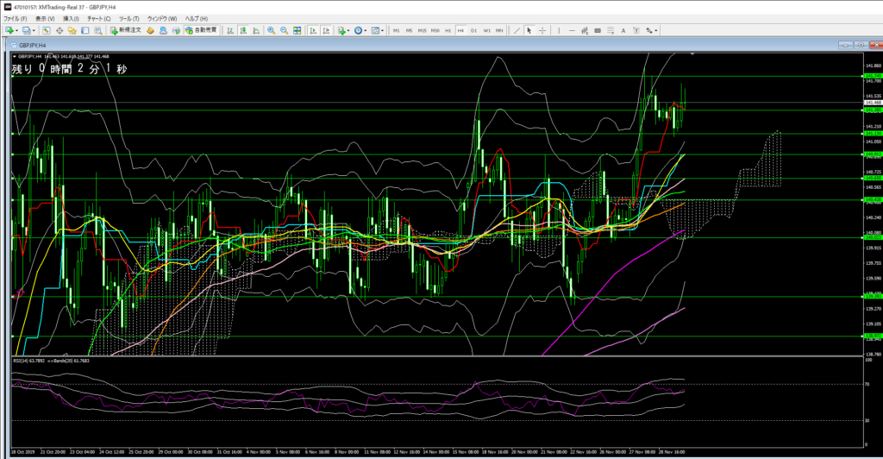Viewport: 883px width, 459px height.
Task: Open the ウィンドウ (W) menu
Action: point(162,19)
